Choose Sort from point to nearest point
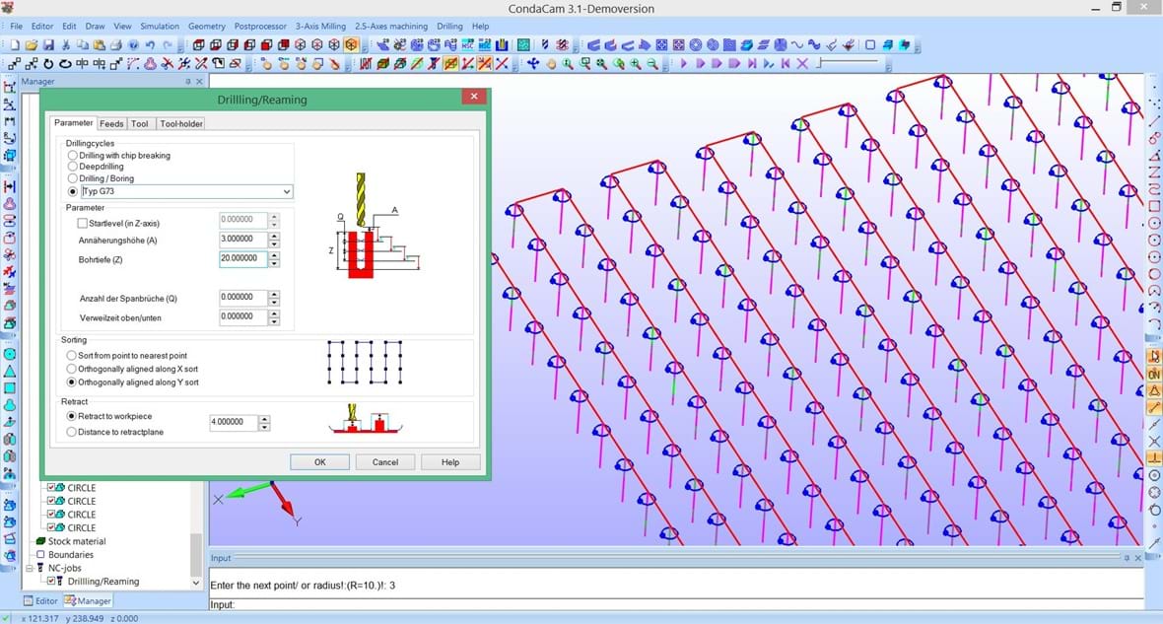1163x624 pixels. (x=72, y=356)
